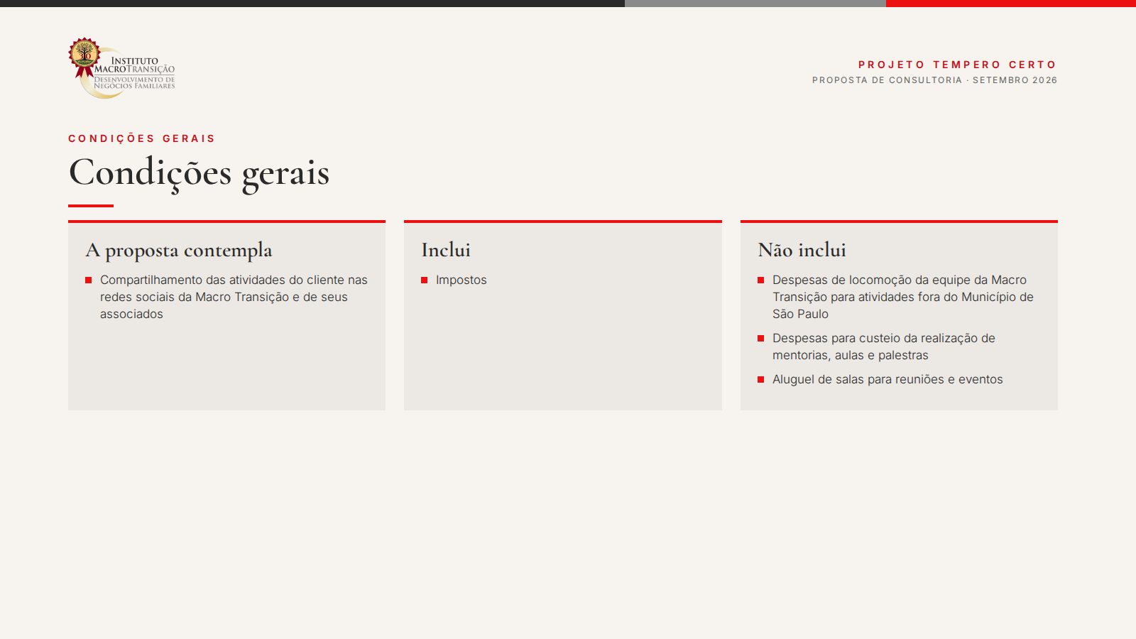Click the 'Não inclui' card heading
This screenshot has width=1136, height=639.
point(802,250)
